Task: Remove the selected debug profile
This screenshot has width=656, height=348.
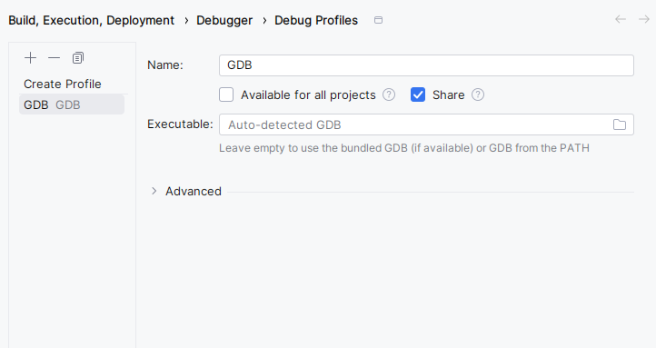Action: pos(54,58)
